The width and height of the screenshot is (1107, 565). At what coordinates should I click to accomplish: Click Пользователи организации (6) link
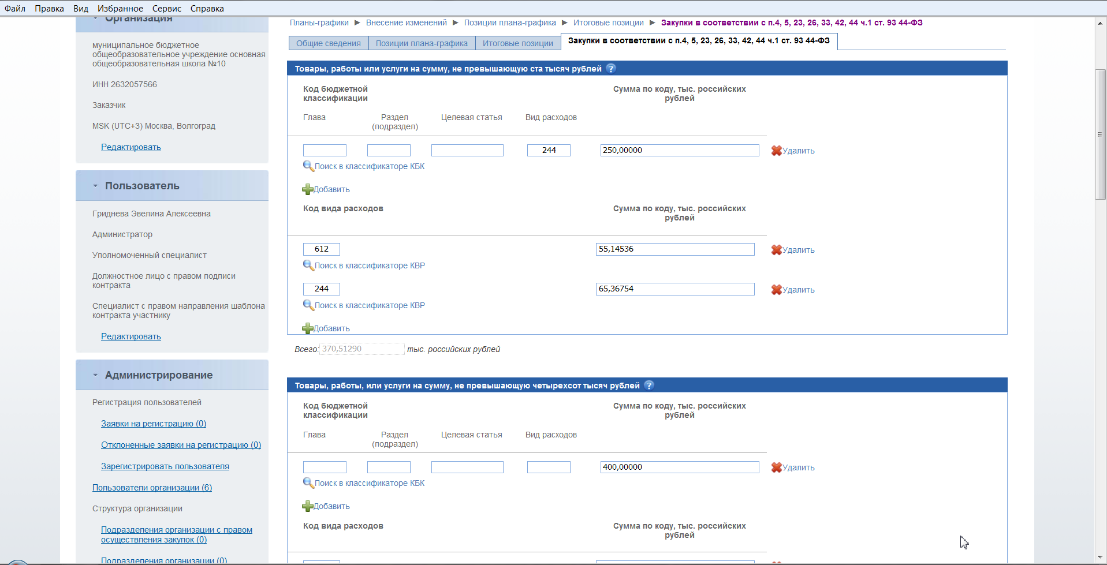pos(152,488)
